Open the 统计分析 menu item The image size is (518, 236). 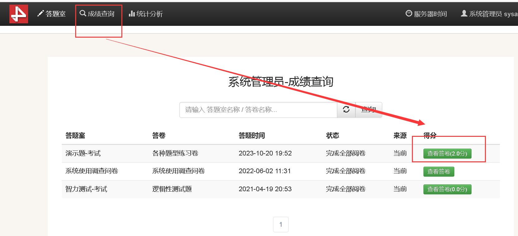tap(146, 14)
